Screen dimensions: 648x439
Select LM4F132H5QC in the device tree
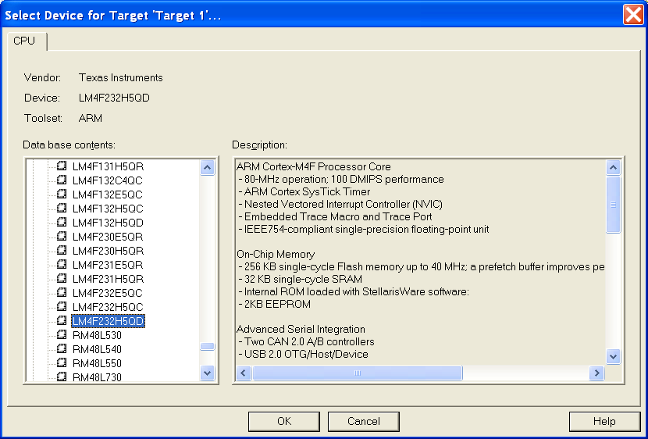(108, 209)
